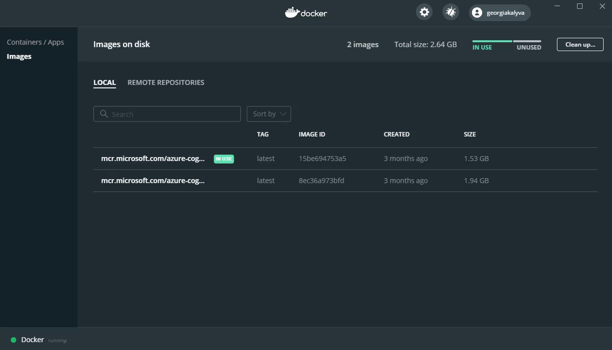Open Docker Desktop settings gear icon
This screenshot has width=612, height=350.
pos(424,12)
